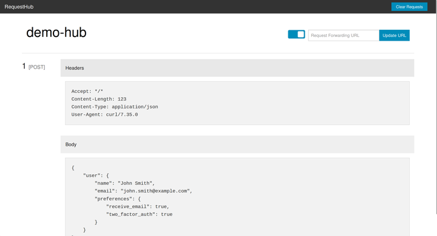Select the "receive_email": true line

138,207
